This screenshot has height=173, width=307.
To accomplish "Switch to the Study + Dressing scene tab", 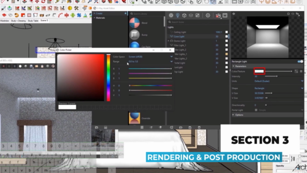I will tap(18, 21).
